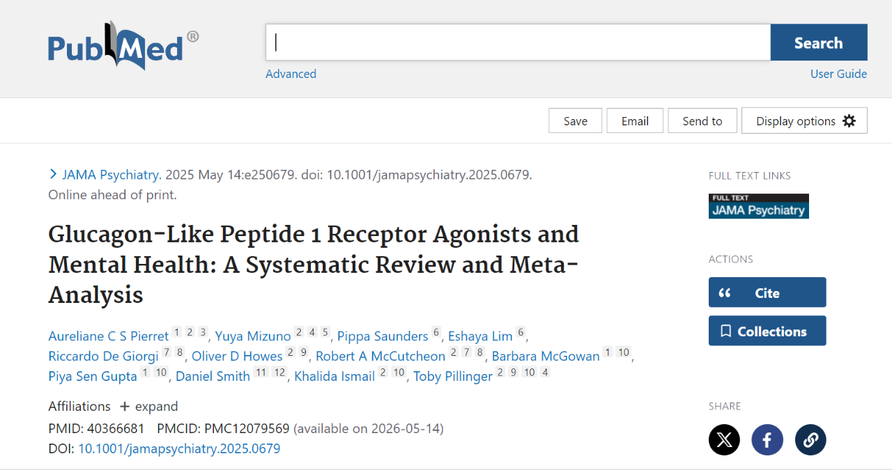Share article via Facebook icon
This screenshot has width=892, height=470.
(x=767, y=439)
